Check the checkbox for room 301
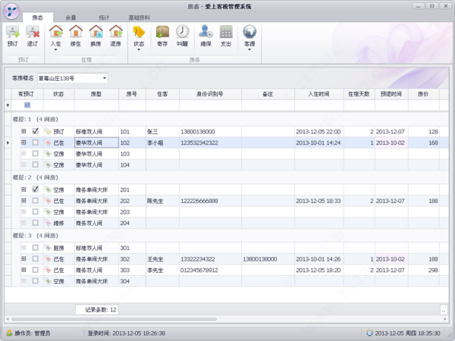This screenshot has height=341, width=455. click(35, 248)
